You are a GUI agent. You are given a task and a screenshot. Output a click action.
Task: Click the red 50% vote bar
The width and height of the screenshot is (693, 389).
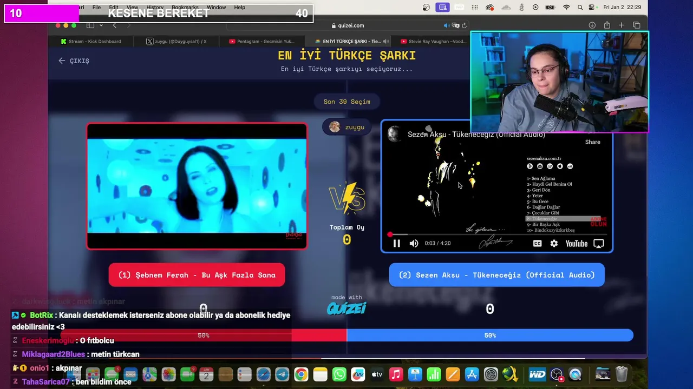coord(204,336)
